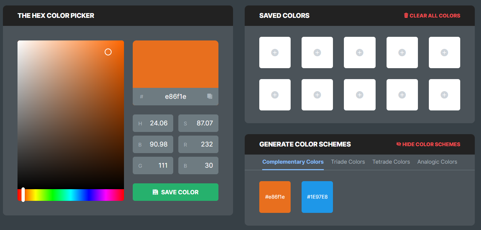
Task: Select the Analogic Colors tab
Action: pyautogui.click(x=437, y=162)
